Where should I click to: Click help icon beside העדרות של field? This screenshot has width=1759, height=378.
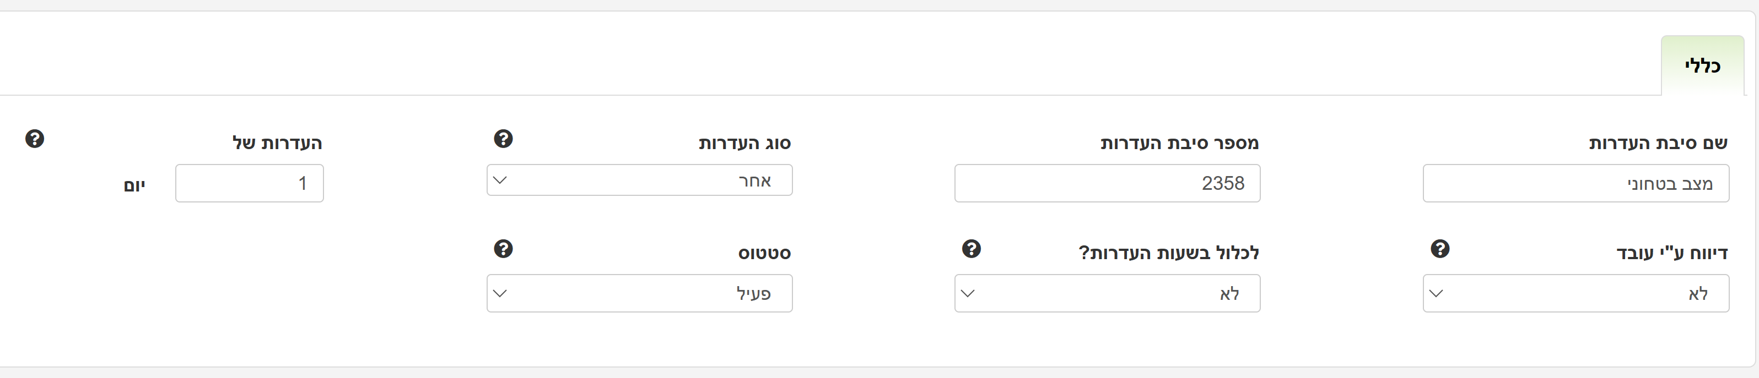[x=35, y=139]
